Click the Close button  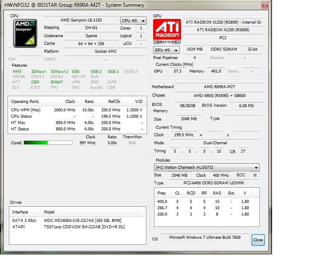coord(258,240)
